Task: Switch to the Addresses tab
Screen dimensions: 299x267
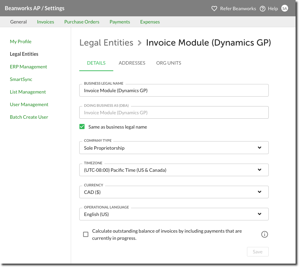Action: point(132,63)
